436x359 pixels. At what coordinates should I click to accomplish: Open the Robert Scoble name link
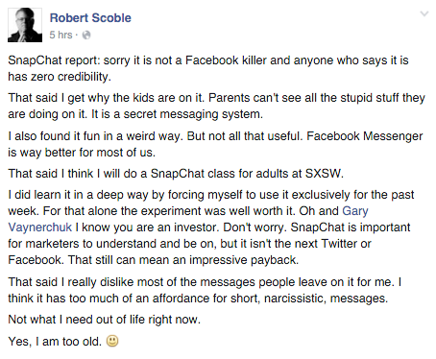90,18
